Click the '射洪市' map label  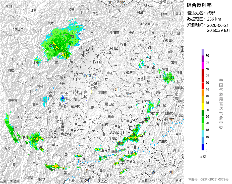tap(131, 72)
